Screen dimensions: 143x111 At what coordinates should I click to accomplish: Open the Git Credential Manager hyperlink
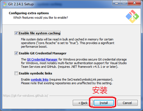pos(42,59)
